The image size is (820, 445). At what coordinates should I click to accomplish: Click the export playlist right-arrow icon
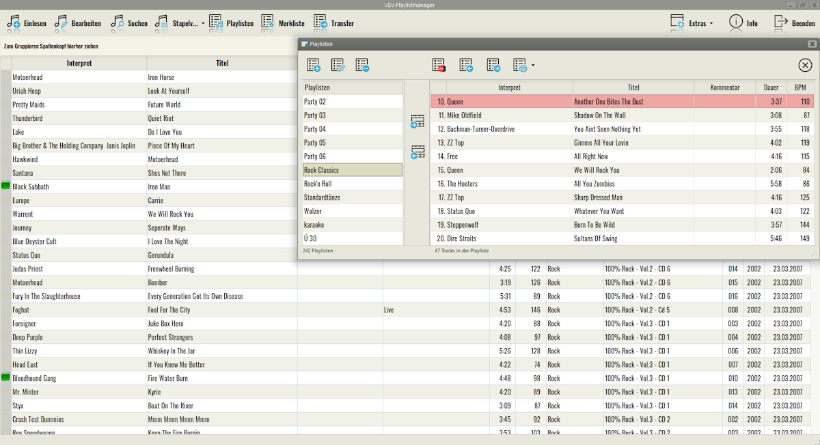point(493,66)
